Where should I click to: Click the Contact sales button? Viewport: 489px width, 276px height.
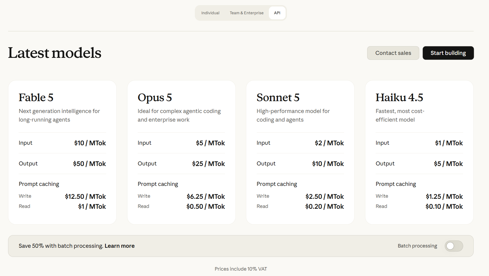coord(393,53)
